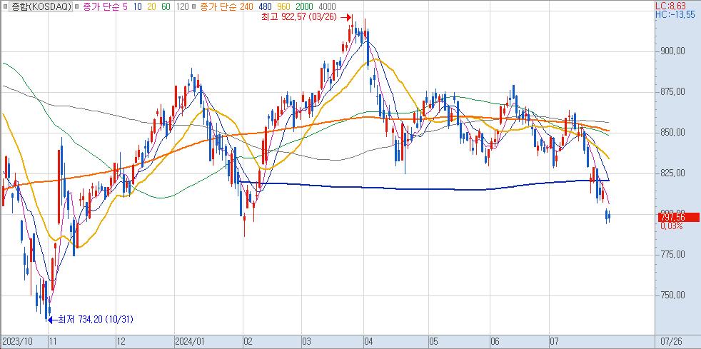The width and height of the screenshot is (701, 349).
Task: Select the 10-period moving average legend
Action: click(138, 6)
